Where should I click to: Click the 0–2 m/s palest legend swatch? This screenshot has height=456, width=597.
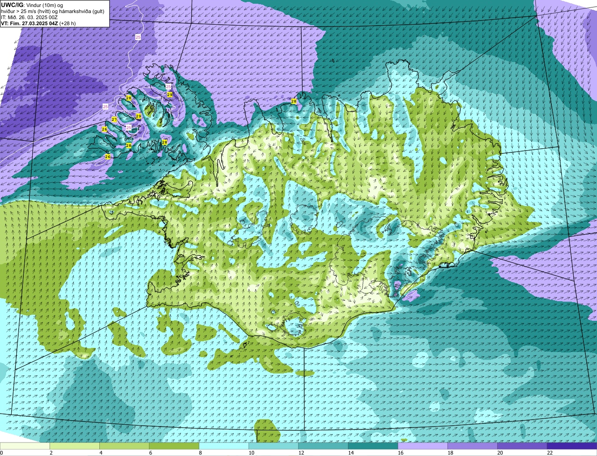[25, 446]
